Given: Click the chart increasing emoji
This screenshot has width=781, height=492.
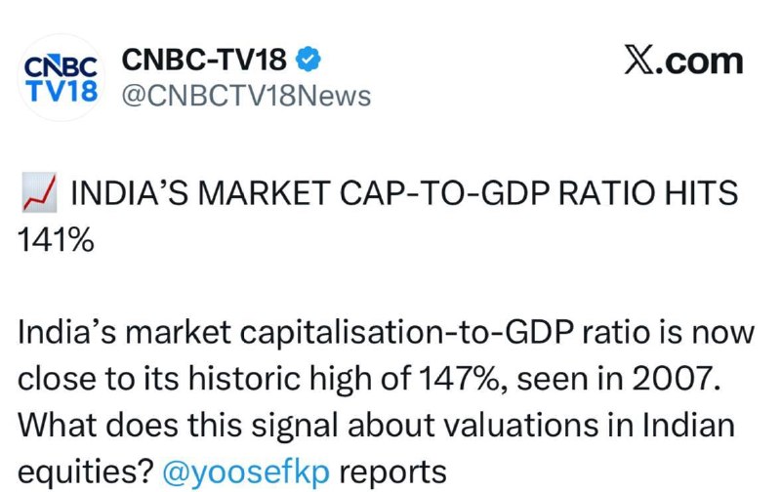Looking at the screenshot, I should coord(39,193).
